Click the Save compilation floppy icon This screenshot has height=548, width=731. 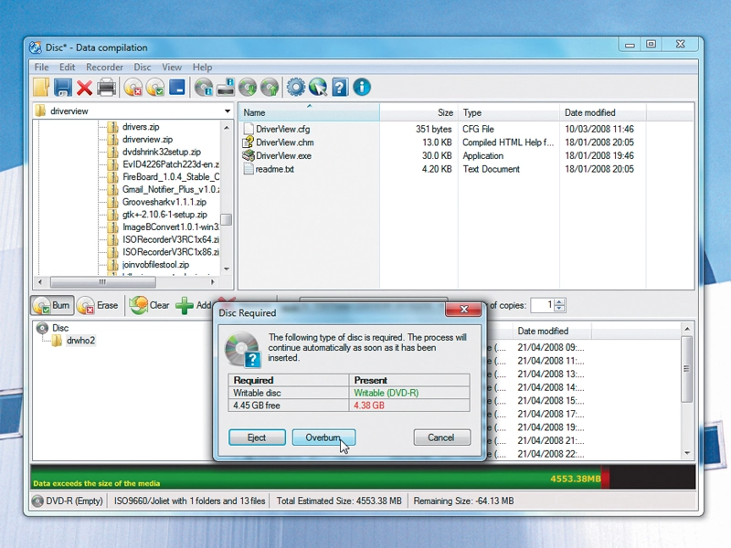point(63,87)
